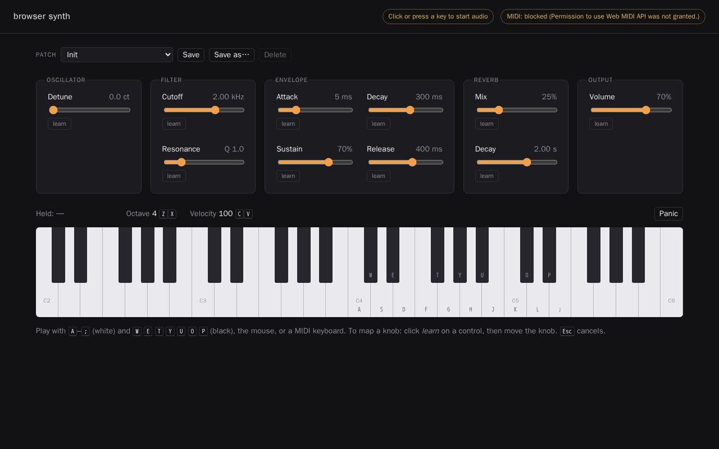Image resolution: width=719 pixels, height=449 pixels.
Task: Hit the Panic button
Action: pos(668,213)
